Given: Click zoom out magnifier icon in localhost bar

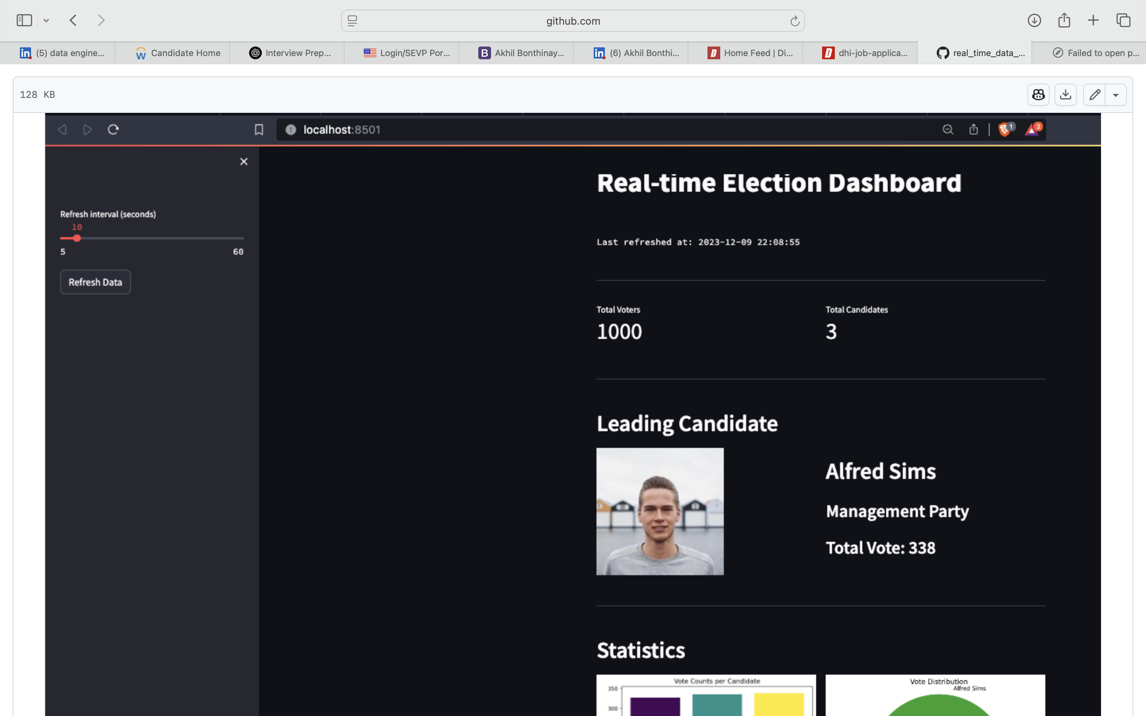Looking at the screenshot, I should [x=947, y=130].
